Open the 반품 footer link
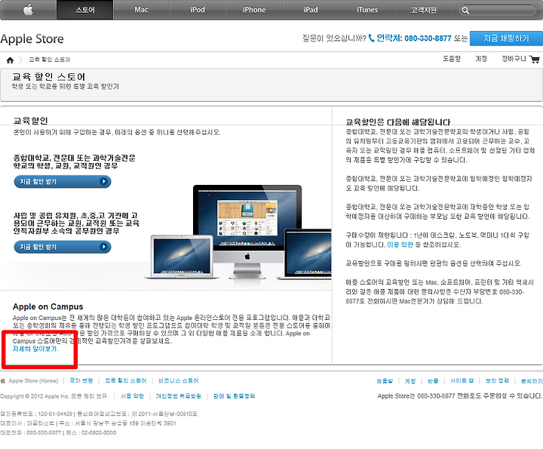Viewport: 543px width, 449px height. [x=433, y=381]
